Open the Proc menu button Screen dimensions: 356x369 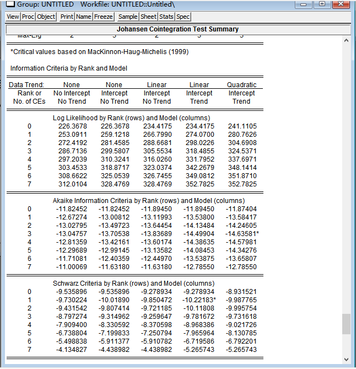(x=28, y=17)
